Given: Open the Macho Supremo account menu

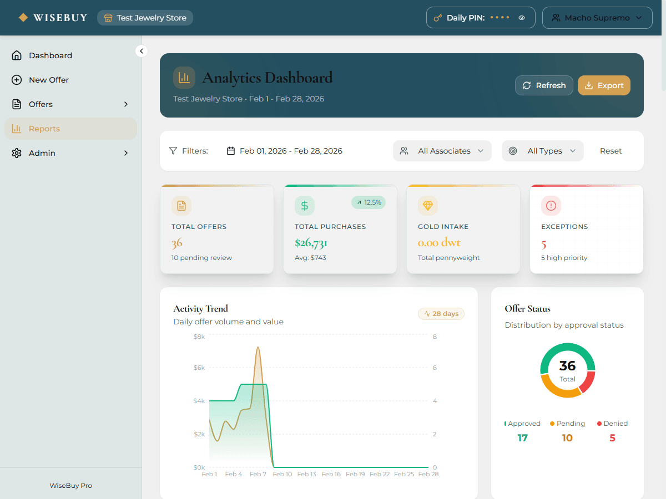Looking at the screenshot, I should click(597, 17).
